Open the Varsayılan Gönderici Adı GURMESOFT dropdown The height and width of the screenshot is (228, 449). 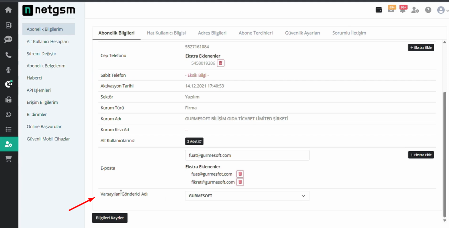247,196
